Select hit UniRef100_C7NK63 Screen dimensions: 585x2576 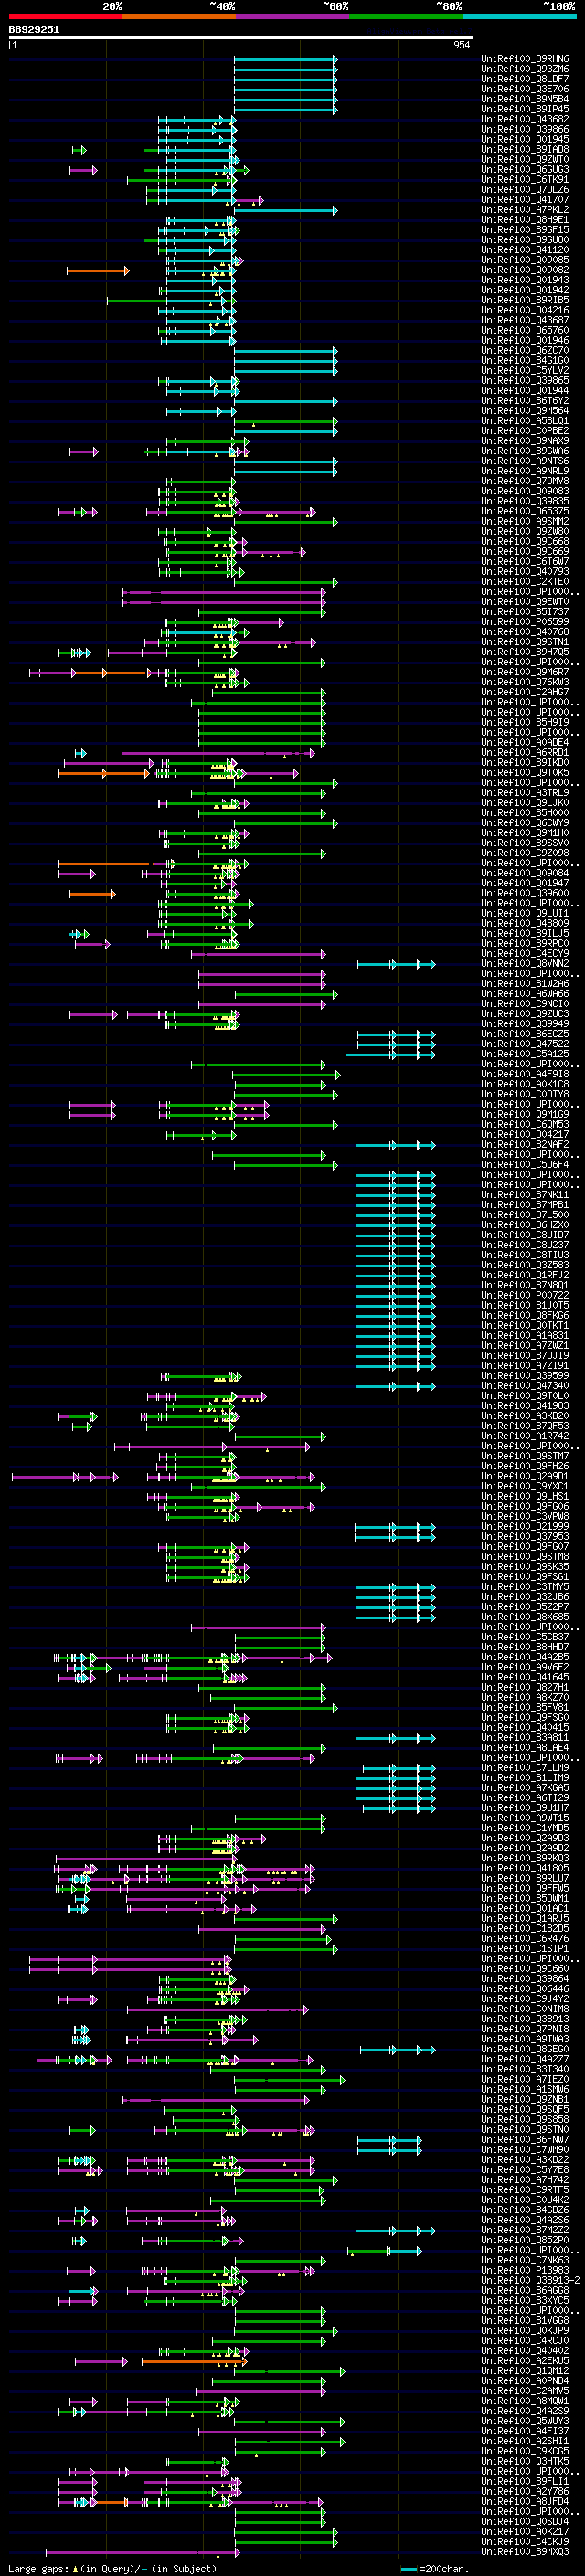[x=525, y=2260]
